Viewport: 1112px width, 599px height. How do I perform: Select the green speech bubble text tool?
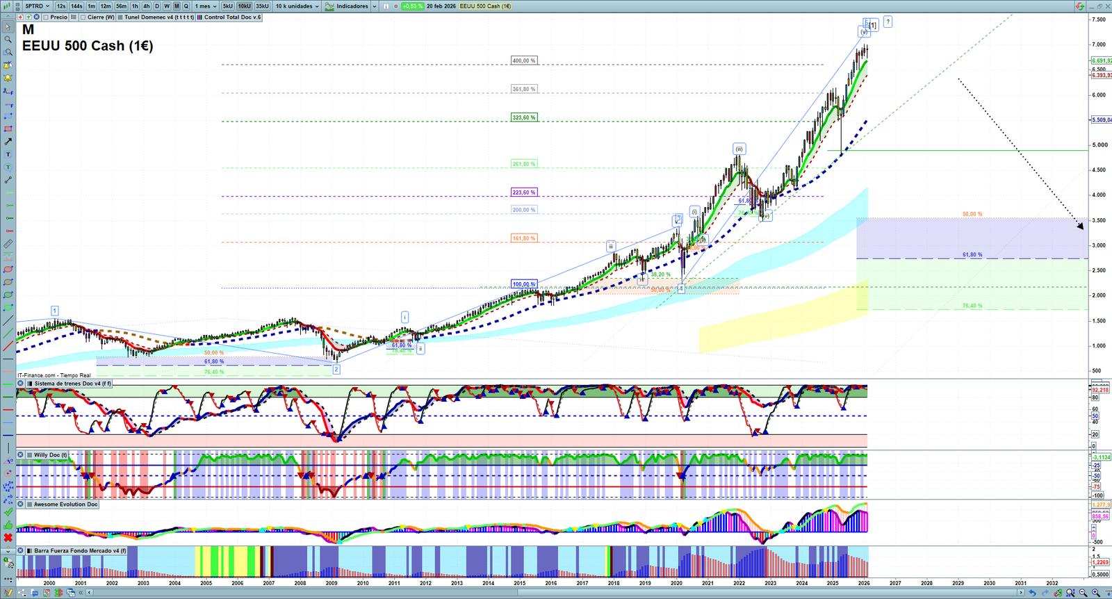click(8, 167)
